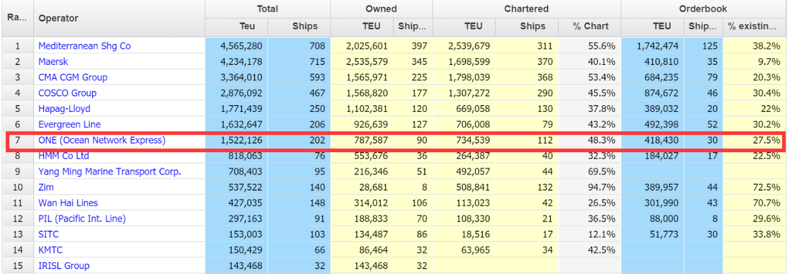
Task: Open CMA CGM Group link
Action: (x=72, y=77)
